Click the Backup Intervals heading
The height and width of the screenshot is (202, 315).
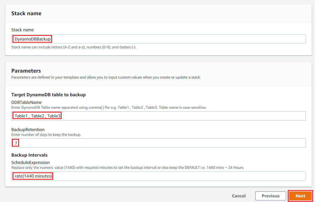click(29, 155)
